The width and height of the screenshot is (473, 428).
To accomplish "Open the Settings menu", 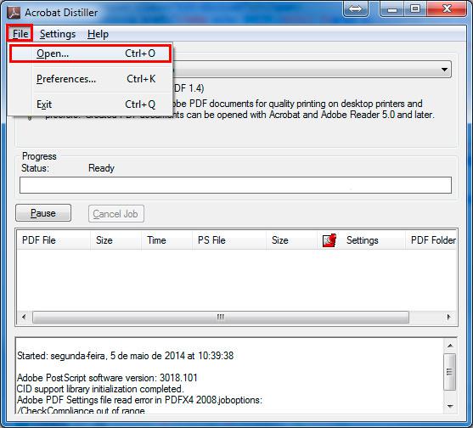I will 58,34.
